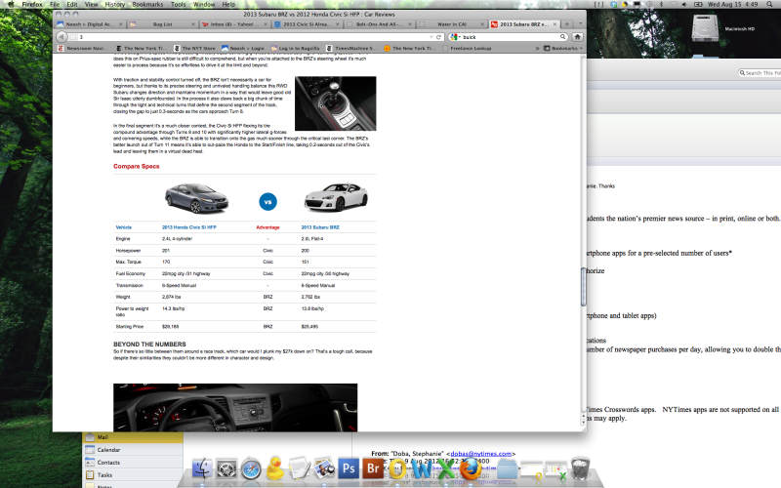Open the History menu
The width and height of the screenshot is (781, 488).
tap(115, 4)
